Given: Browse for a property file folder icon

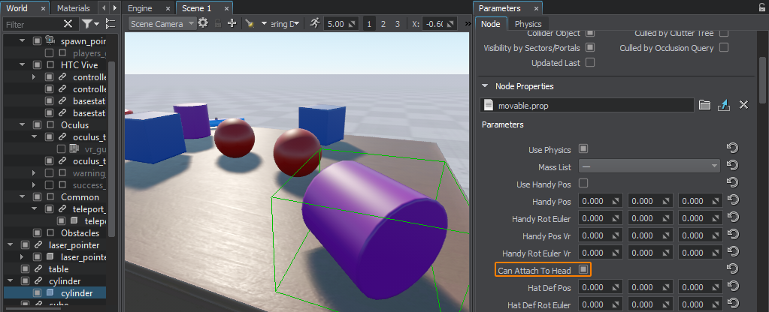Looking at the screenshot, I should pyautogui.click(x=704, y=105).
